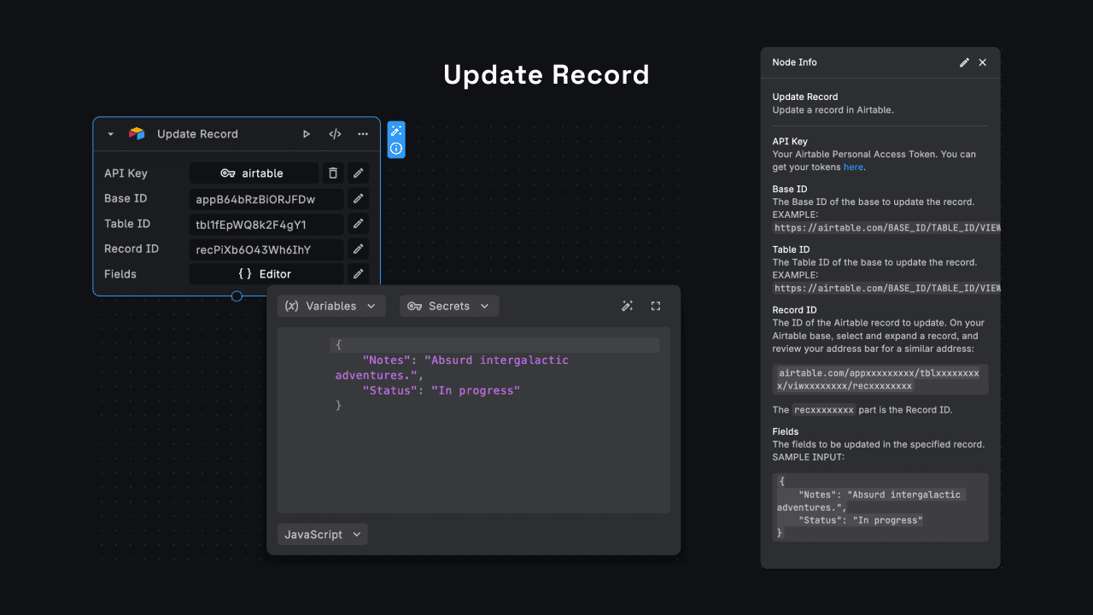Edit the Fields entry with the pencil

(358, 273)
